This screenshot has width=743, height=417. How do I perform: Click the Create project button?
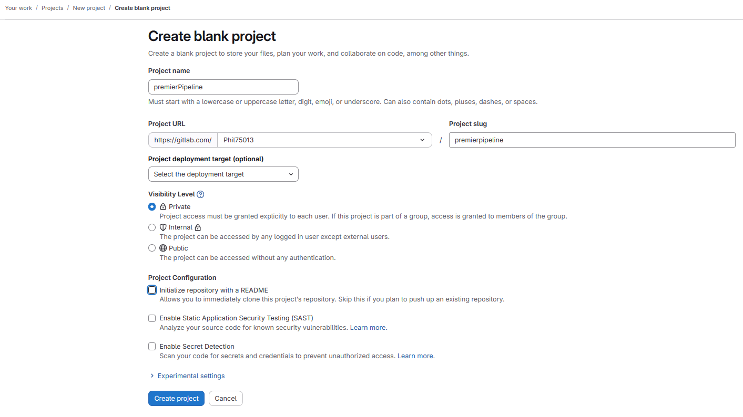coord(176,399)
